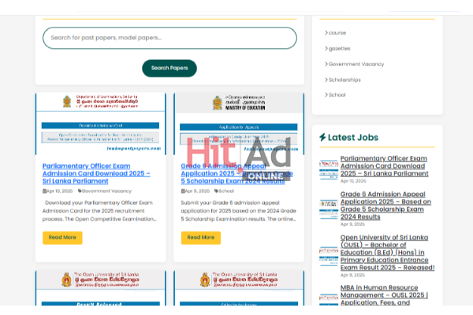Open the Open University B.Ed Latest Jobs link
This screenshot has height=315, width=473.
(387, 252)
